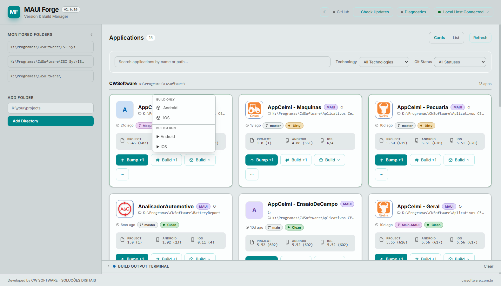This screenshot has height=286, width=501.
Task: Click Build +1 for AppCelmi - Maquinas
Action: tap(296, 160)
